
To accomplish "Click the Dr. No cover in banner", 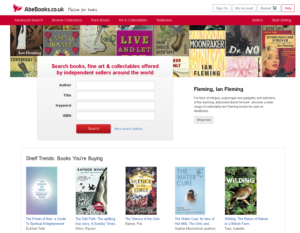I will click(244, 41).
